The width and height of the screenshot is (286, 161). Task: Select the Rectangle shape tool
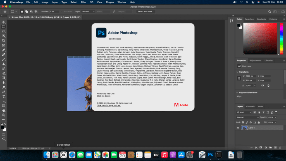click(3, 106)
